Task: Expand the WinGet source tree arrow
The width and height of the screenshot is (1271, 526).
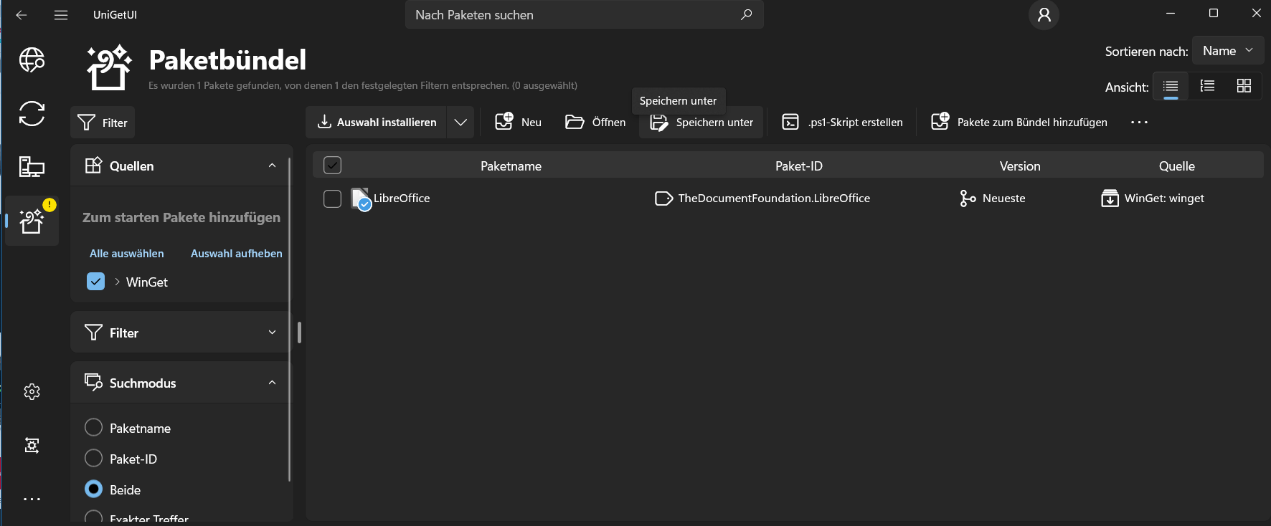Action: click(117, 282)
